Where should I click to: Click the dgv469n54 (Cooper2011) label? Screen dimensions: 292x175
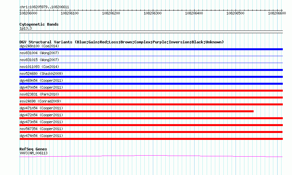coord(41,80)
